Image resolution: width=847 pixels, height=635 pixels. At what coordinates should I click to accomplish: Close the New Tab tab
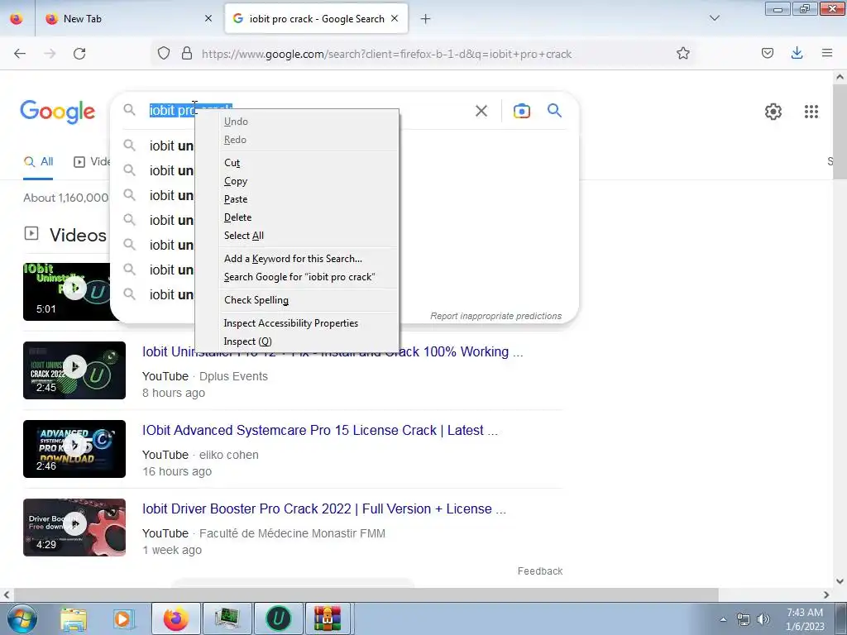208,18
